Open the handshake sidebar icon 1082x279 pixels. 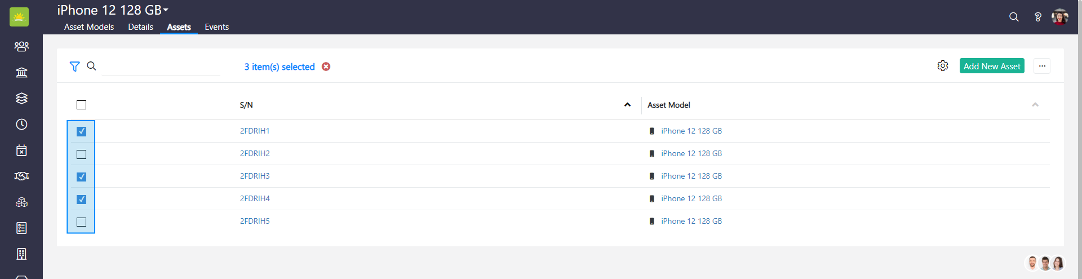pos(21,176)
